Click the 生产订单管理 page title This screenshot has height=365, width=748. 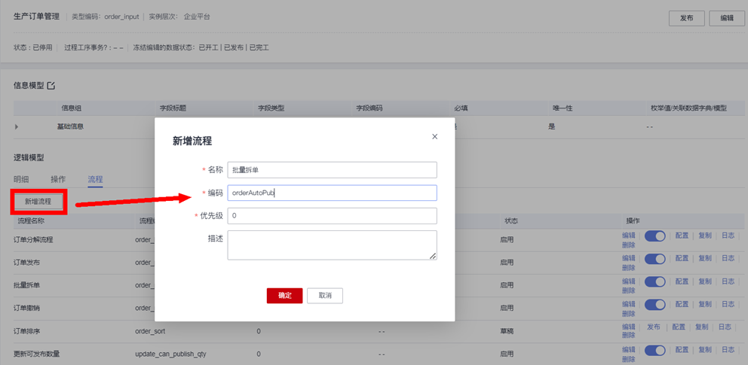click(37, 17)
